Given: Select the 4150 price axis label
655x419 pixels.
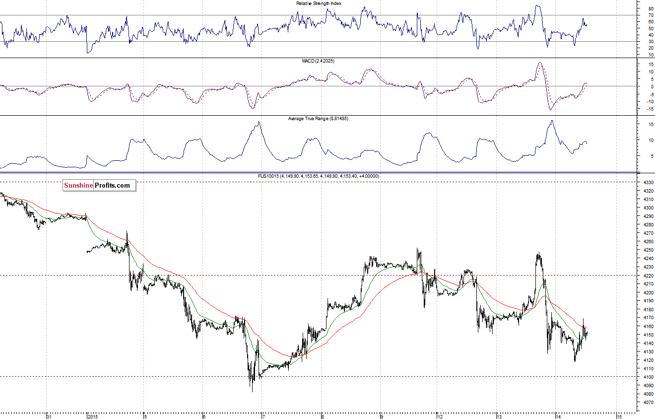Looking at the screenshot, I should tap(648, 335).
